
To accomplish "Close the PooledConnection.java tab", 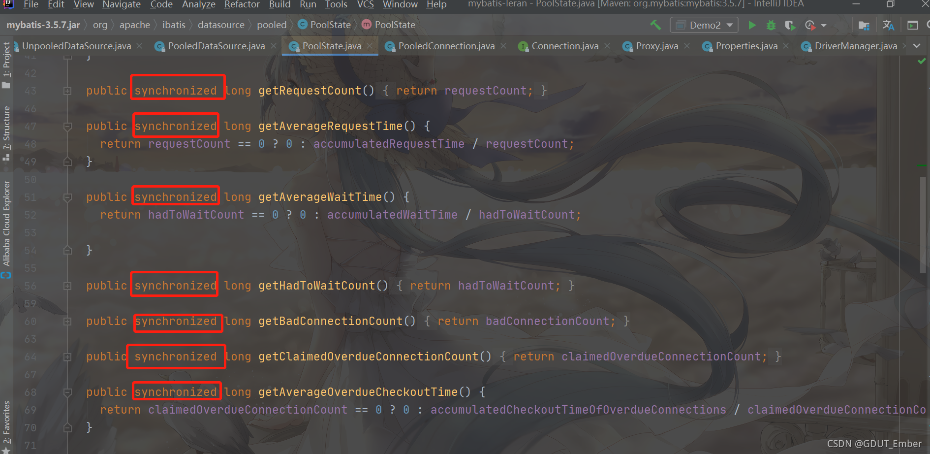I will pyautogui.click(x=503, y=46).
